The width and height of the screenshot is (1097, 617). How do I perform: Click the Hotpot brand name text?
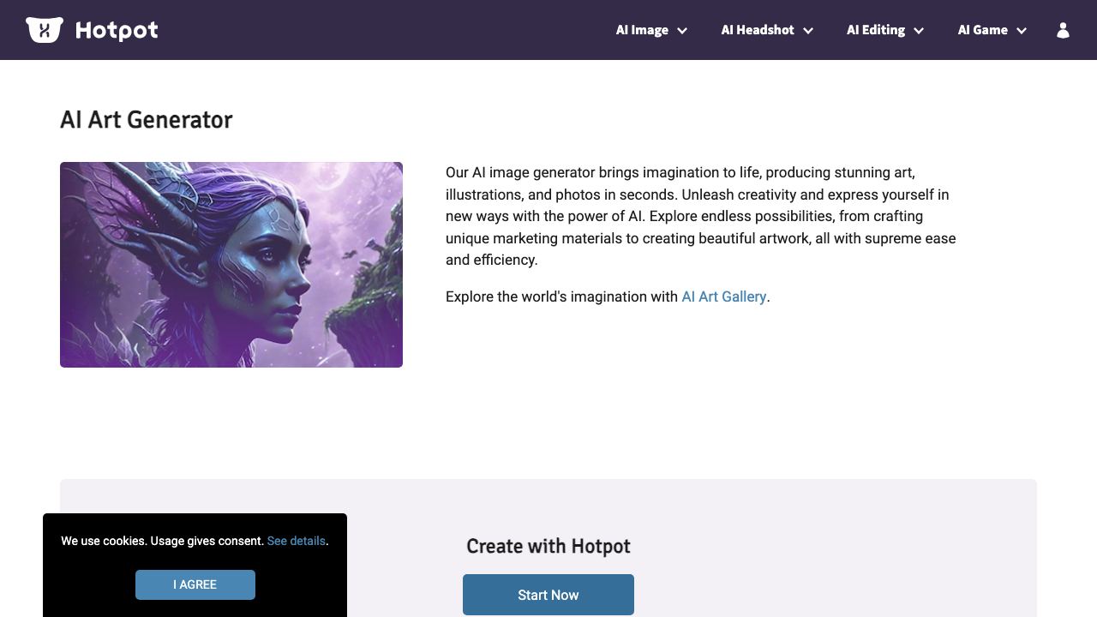[x=117, y=31]
